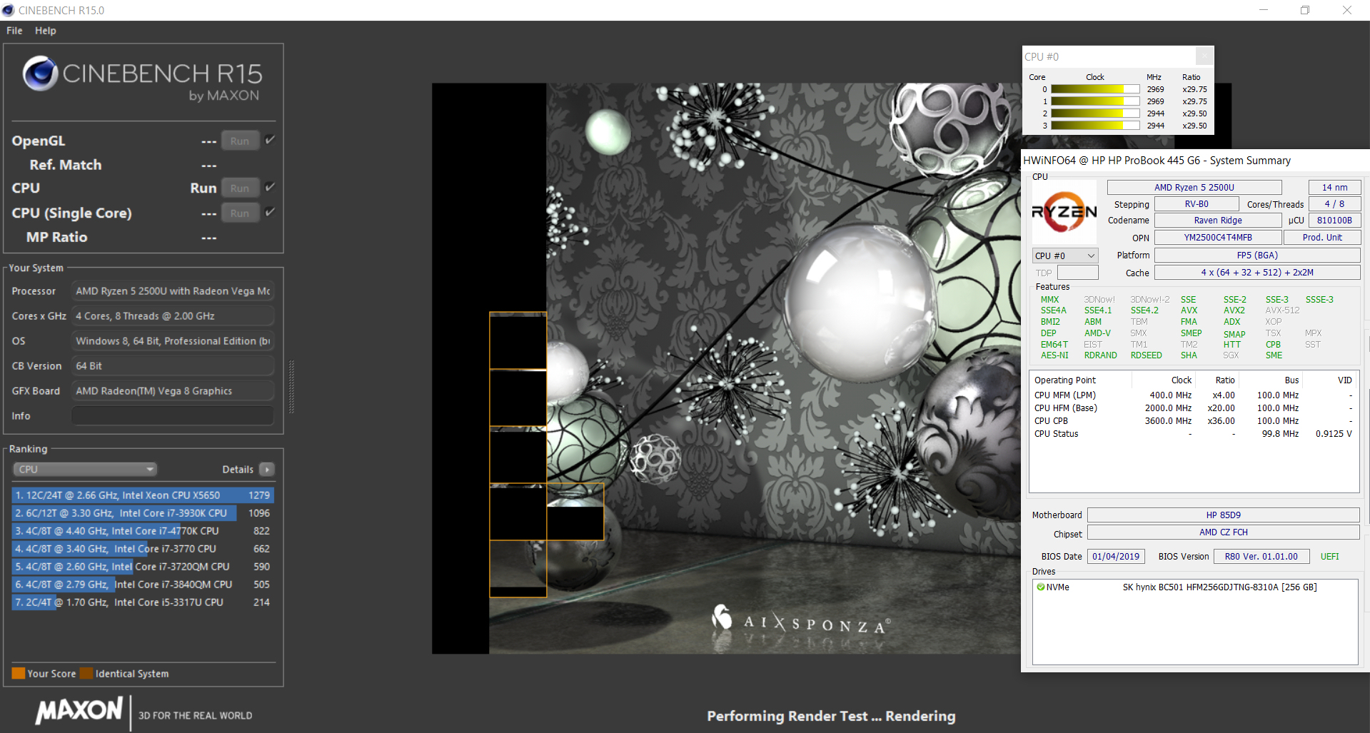
Task: Select ranking entry Intel Xeon CPU X5650
Action: click(143, 495)
